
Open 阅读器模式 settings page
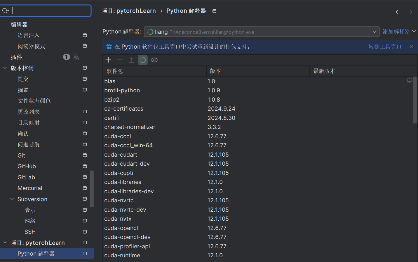point(31,46)
